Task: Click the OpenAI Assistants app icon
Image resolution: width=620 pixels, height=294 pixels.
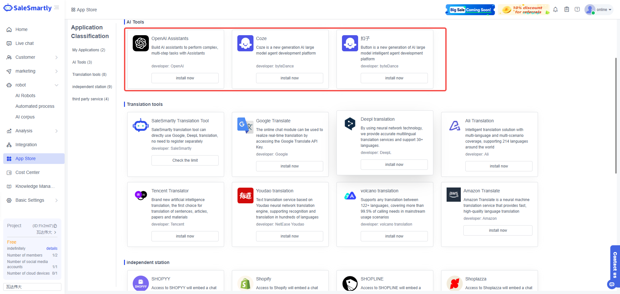Action: coord(141,43)
